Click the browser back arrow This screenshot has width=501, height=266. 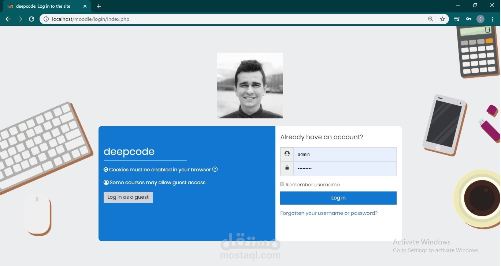coord(8,19)
